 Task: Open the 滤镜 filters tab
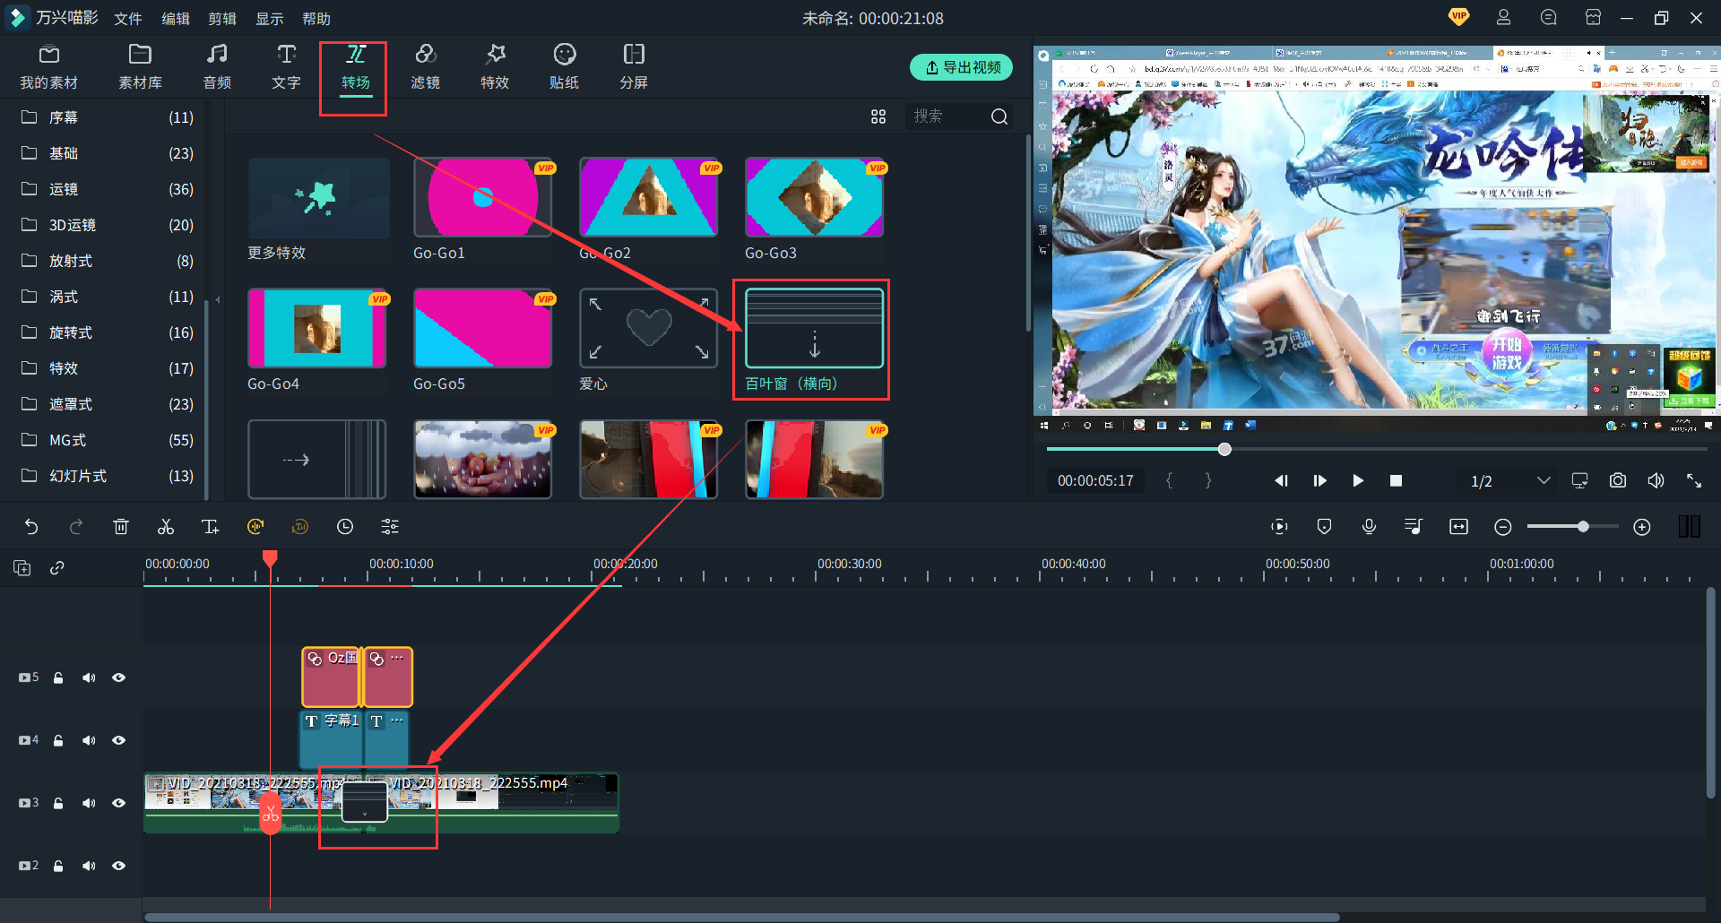coord(425,67)
